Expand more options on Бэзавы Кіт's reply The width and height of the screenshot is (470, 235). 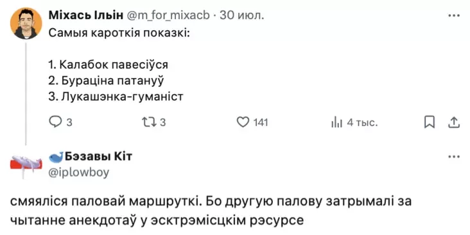(x=454, y=157)
